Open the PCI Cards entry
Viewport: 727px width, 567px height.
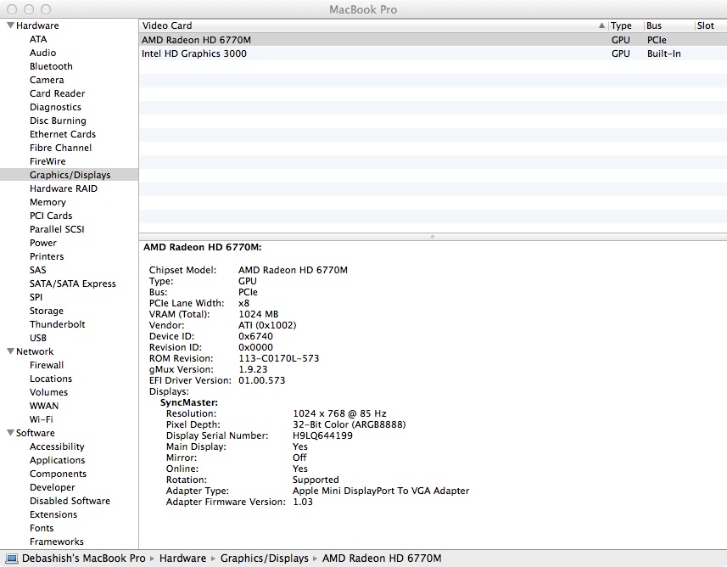(x=51, y=216)
